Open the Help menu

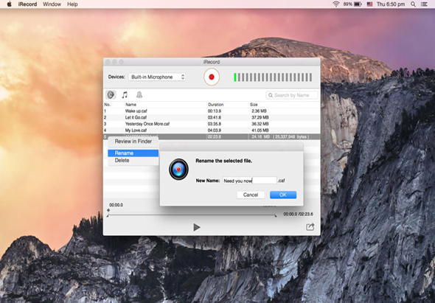coord(72,4)
